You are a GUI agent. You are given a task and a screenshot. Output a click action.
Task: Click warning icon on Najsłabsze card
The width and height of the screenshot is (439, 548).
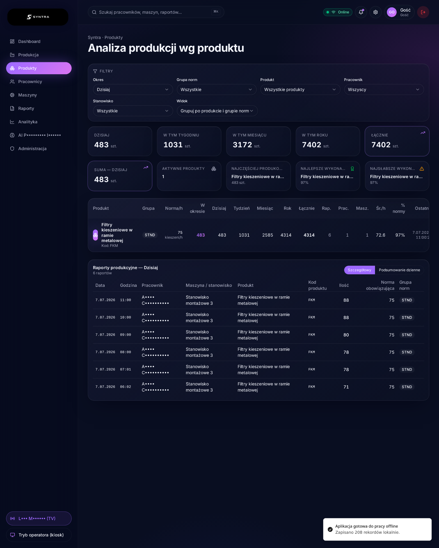(422, 169)
